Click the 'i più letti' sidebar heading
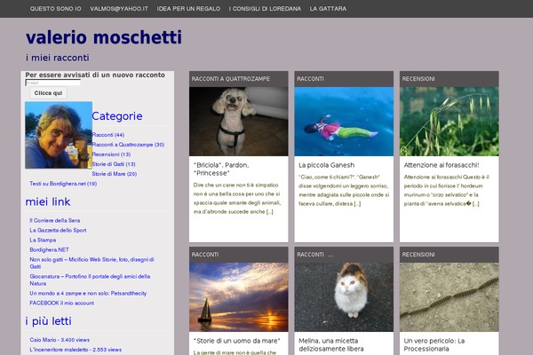533x355 pixels. pos(49,321)
